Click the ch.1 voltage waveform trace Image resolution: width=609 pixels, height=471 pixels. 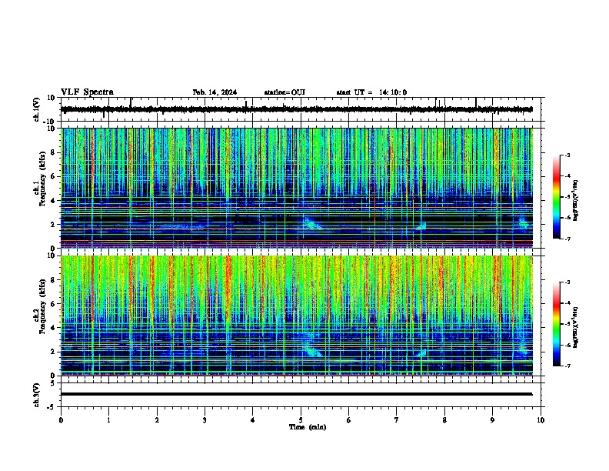pos(296,109)
